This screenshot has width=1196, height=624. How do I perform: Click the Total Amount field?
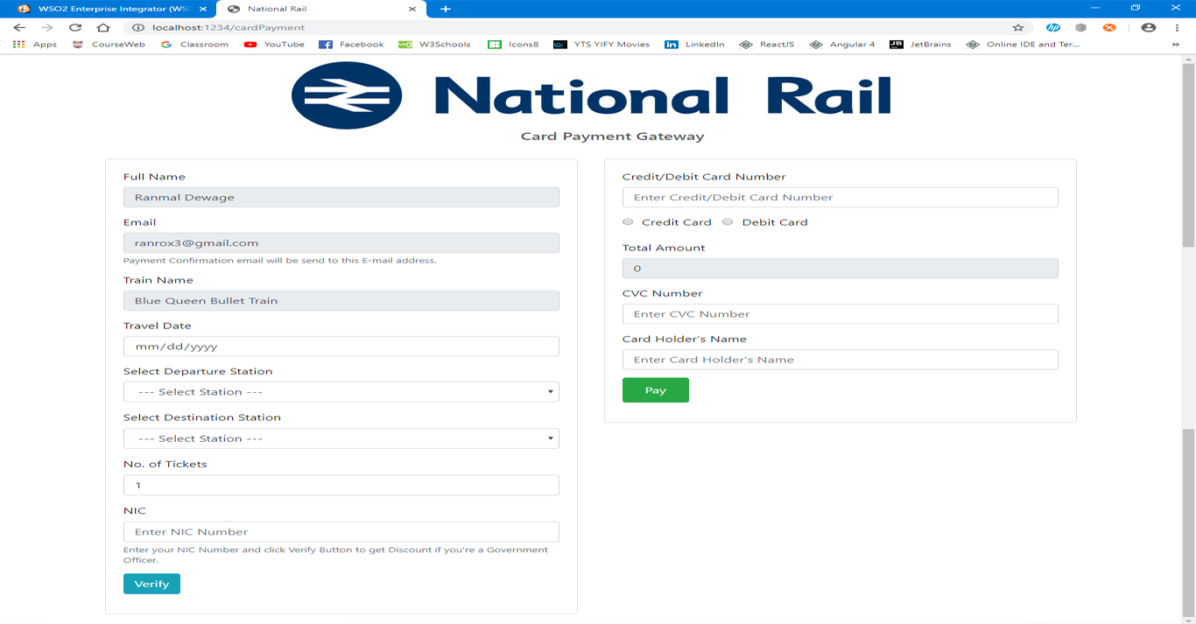pyautogui.click(x=841, y=269)
